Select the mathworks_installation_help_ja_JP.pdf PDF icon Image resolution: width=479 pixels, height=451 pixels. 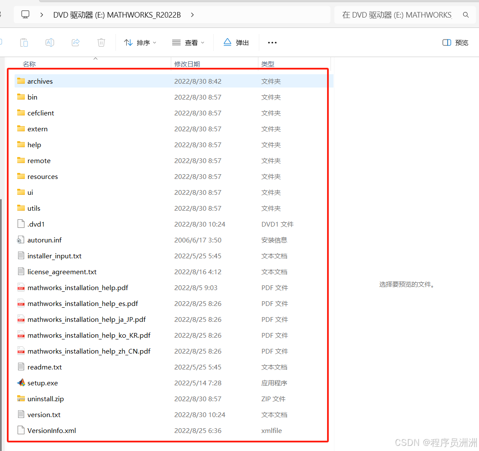[21, 319]
